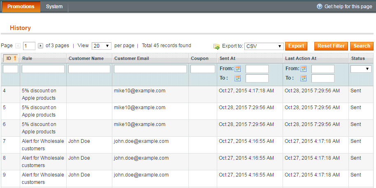Open Export to CSV format dropdown
The image size is (376, 188).
[x=264, y=46]
